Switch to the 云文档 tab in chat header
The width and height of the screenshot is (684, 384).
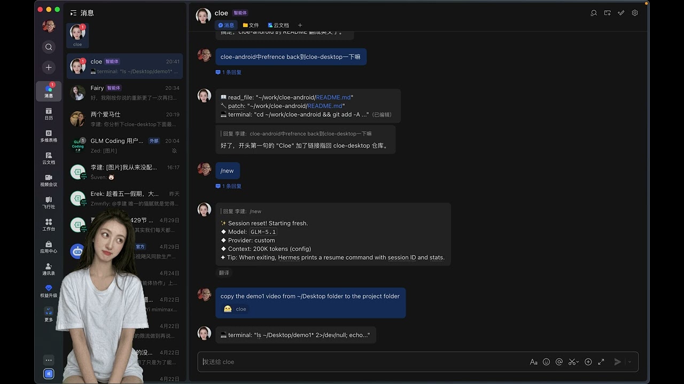coord(278,25)
